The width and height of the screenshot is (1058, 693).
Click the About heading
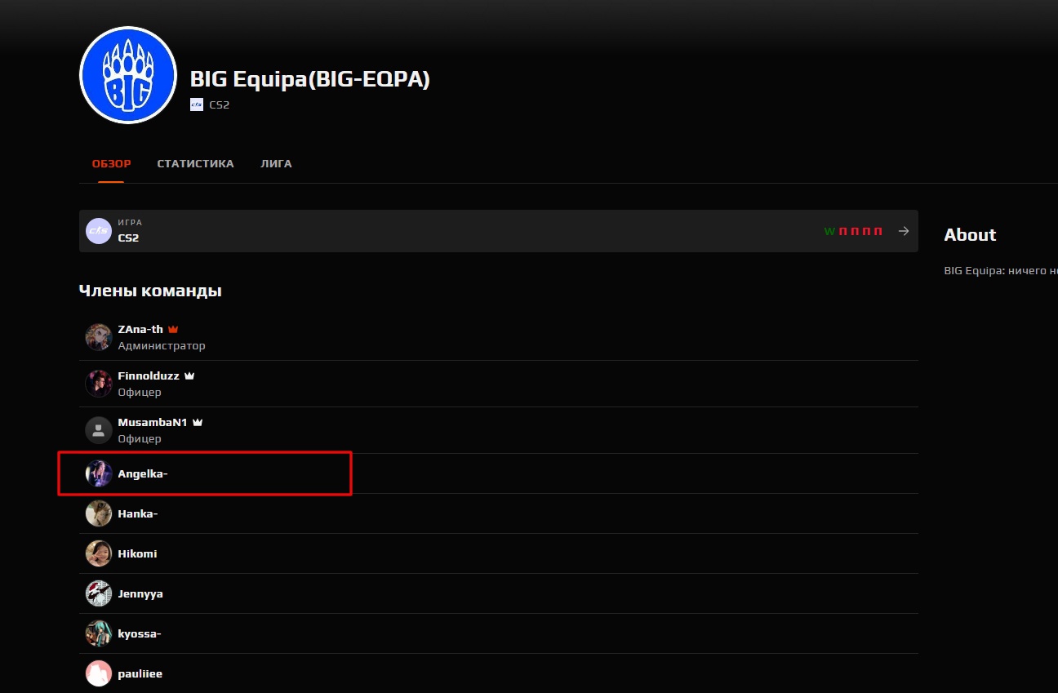click(x=970, y=235)
